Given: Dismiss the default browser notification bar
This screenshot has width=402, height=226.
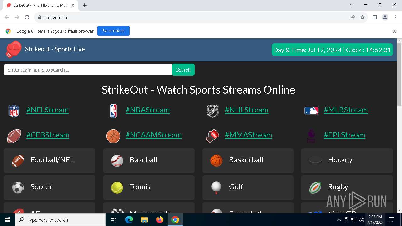Looking at the screenshot, I should pyautogui.click(x=394, y=31).
